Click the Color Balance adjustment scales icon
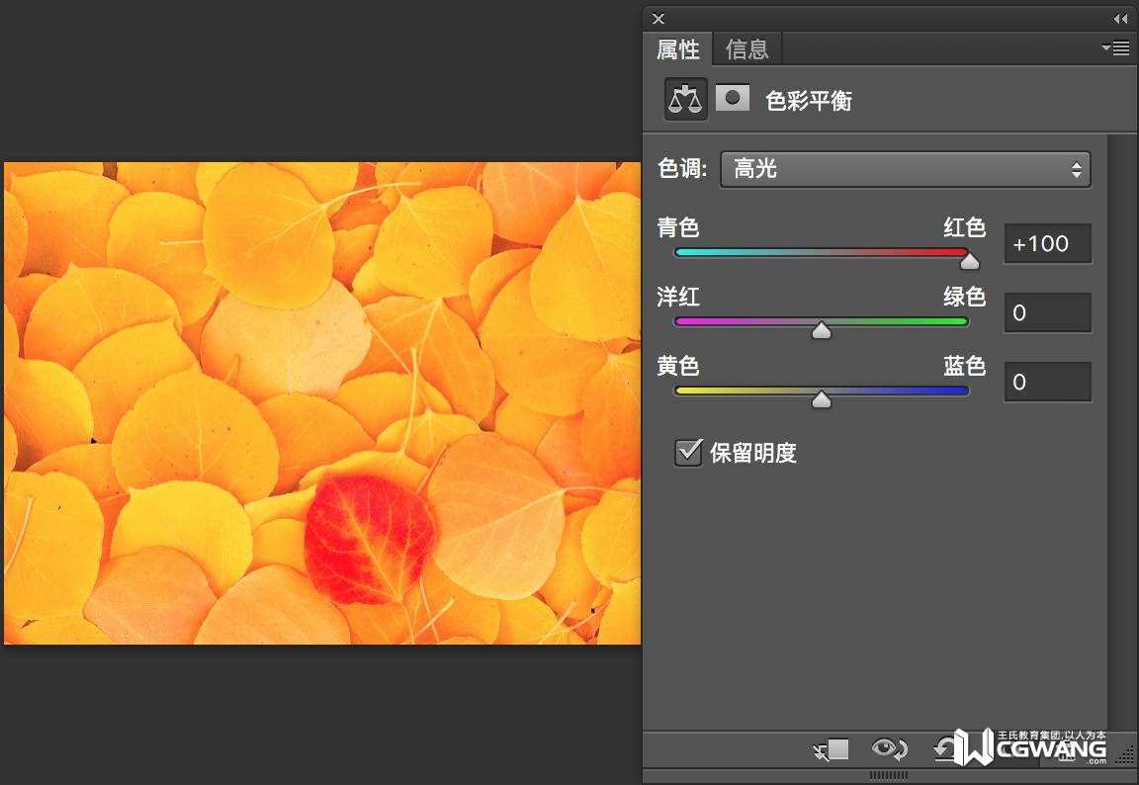 [685, 99]
